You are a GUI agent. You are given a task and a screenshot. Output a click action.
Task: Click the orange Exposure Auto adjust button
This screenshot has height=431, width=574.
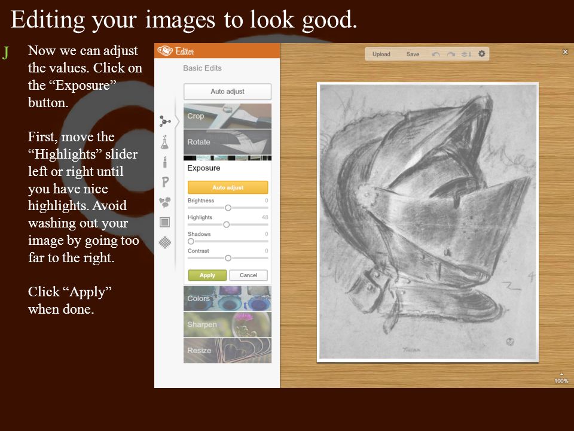pos(228,187)
